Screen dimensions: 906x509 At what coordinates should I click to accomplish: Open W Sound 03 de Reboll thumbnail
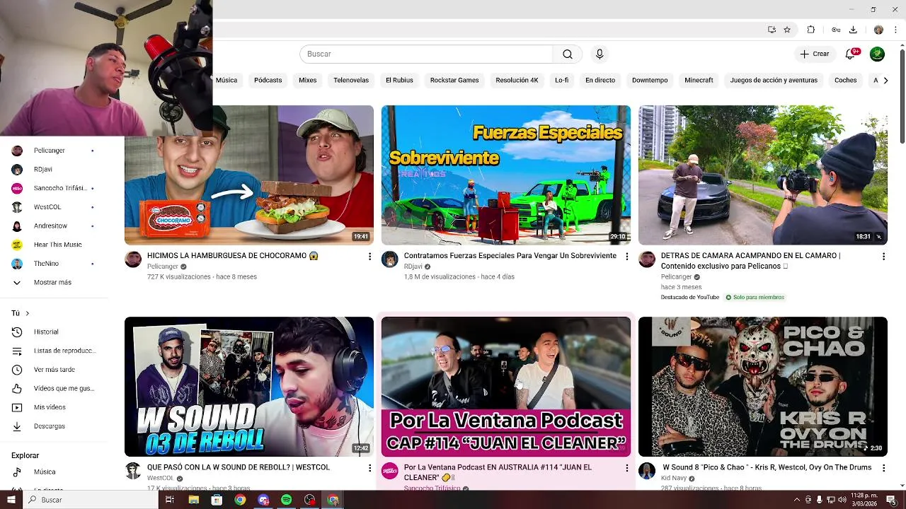click(249, 387)
